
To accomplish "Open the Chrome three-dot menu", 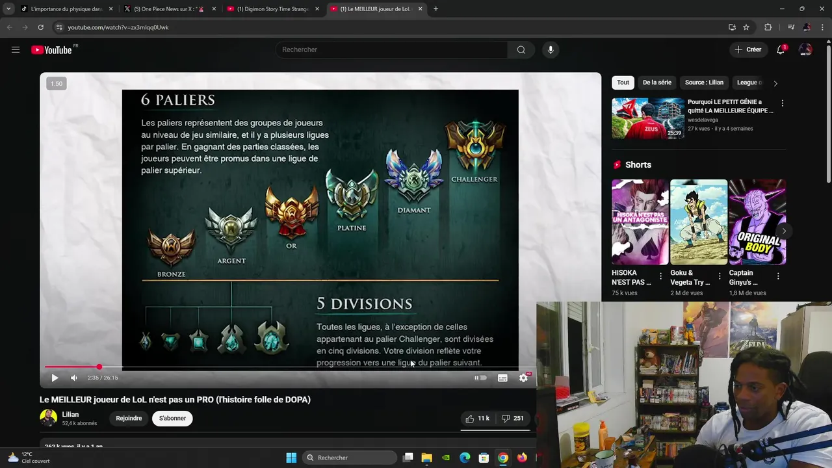I will 823,27.
